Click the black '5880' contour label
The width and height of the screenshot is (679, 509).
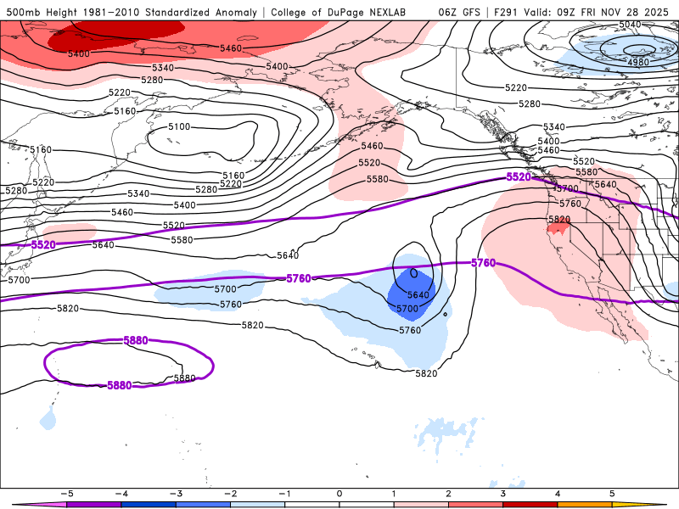[184, 378]
